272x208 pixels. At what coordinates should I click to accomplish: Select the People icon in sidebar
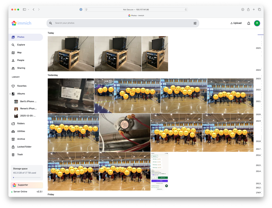tap(13, 60)
